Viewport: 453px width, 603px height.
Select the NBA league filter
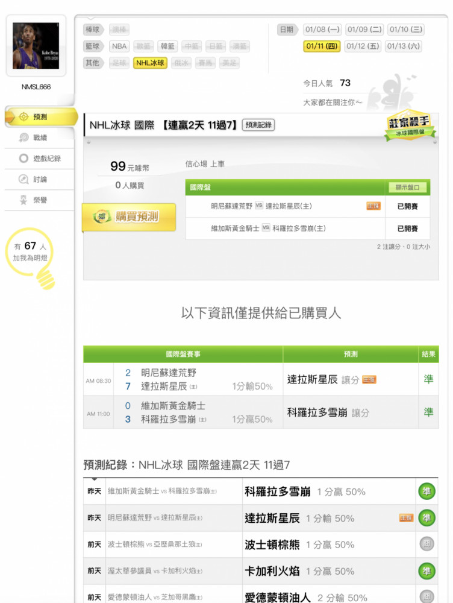(x=119, y=46)
